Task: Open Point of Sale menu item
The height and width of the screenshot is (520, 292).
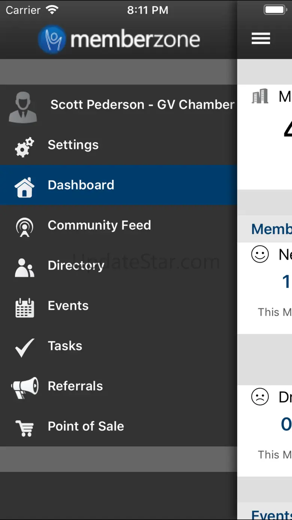Action: pyautogui.click(x=119, y=426)
